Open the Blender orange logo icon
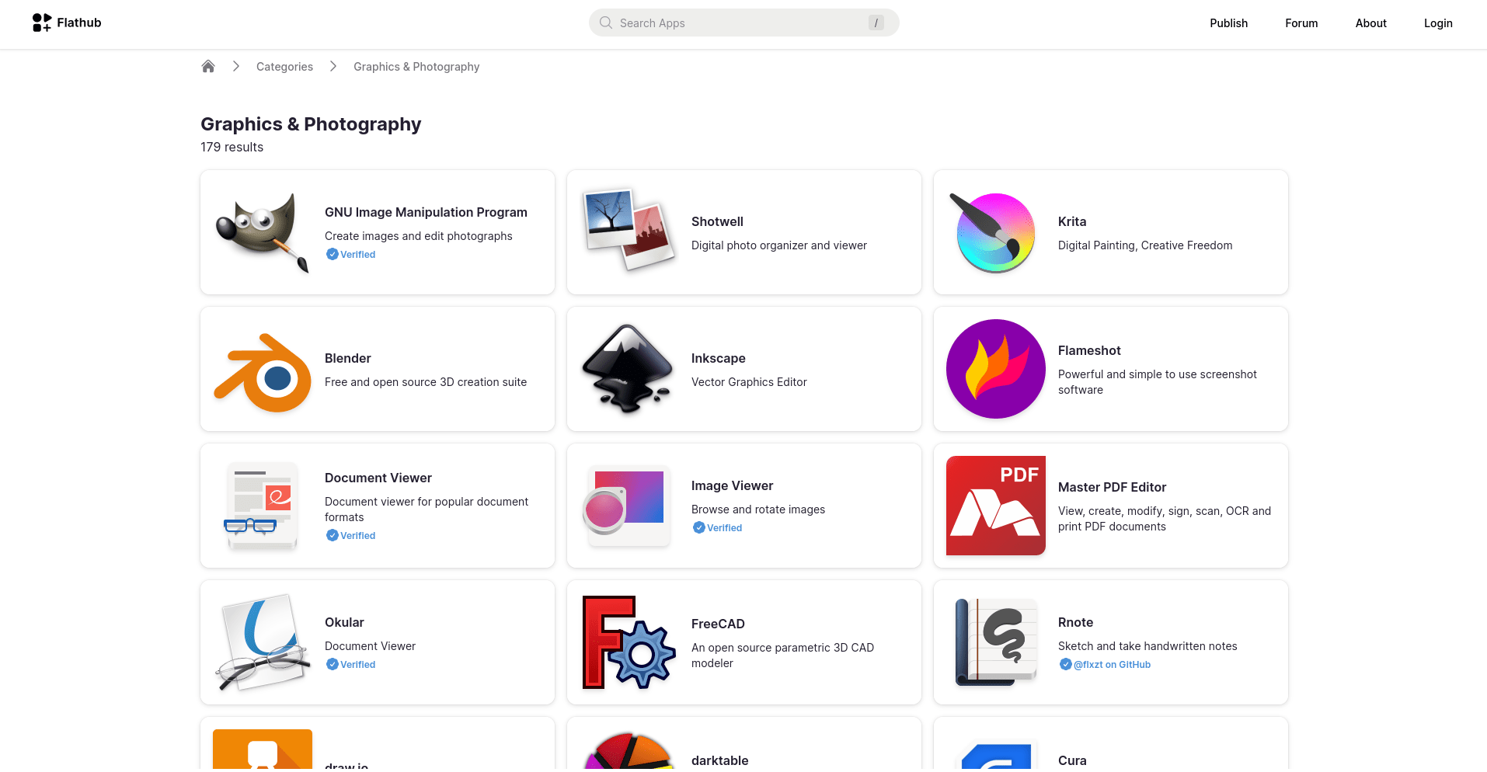This screenshot has width=1487, height=772. [x=263, y=373]
